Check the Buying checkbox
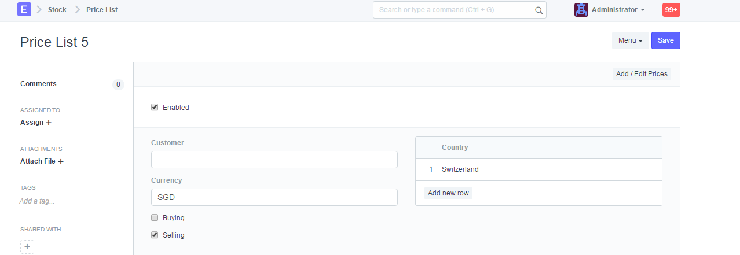This screenshot has height=255, width=740. tap(155, 217)
